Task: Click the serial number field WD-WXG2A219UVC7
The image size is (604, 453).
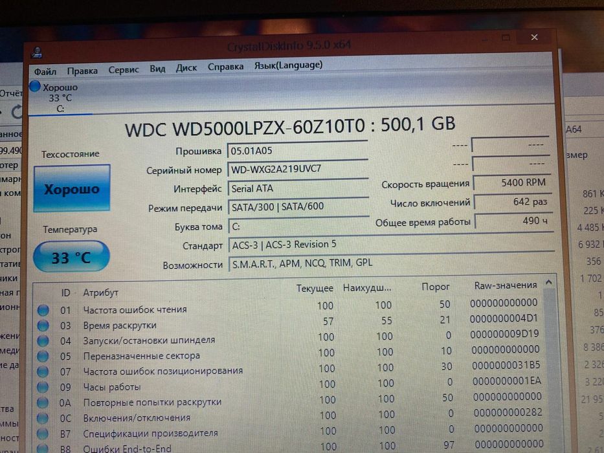Action: [x=298, y=169]
